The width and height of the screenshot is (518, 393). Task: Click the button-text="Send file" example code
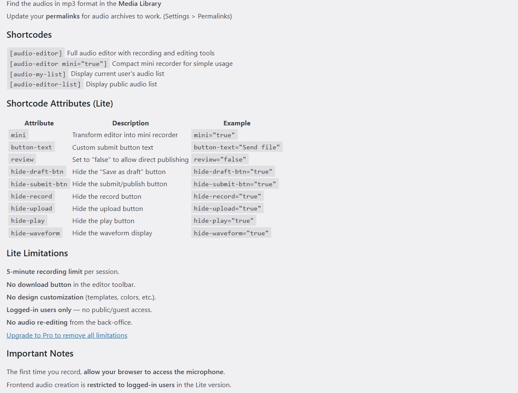pos(237,147)
